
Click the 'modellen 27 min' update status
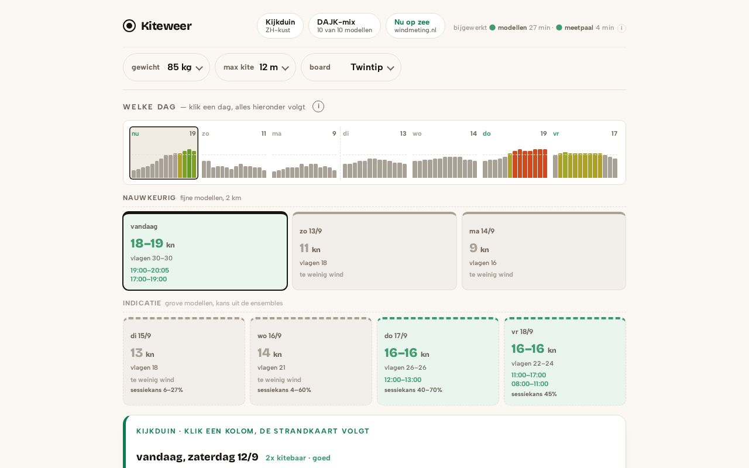tap(524, 27)
